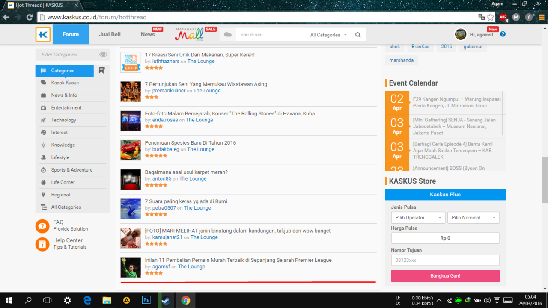
Task: Open the Entertainment category
Action: click(x=66, y=107)
